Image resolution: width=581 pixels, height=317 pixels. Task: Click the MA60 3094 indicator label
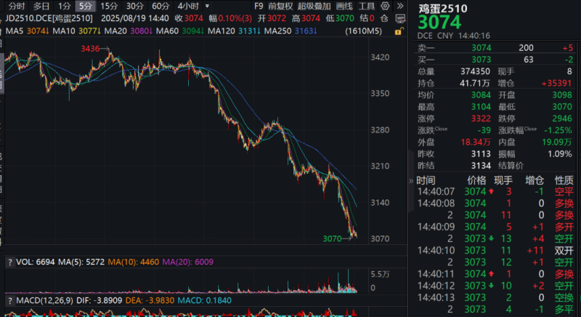180,31
